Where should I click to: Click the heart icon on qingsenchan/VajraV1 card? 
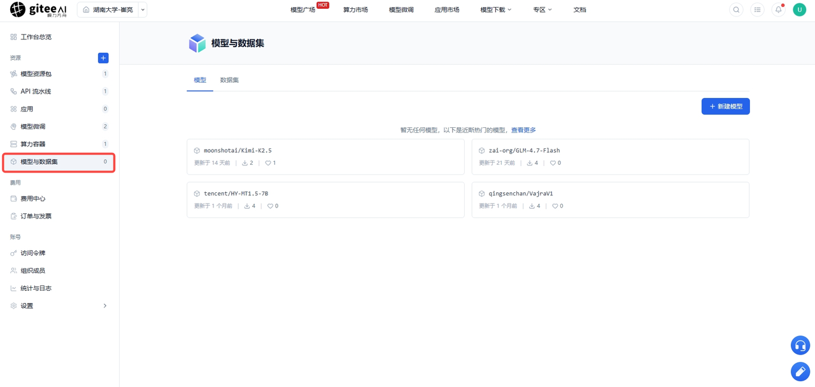tap(555, 206)
